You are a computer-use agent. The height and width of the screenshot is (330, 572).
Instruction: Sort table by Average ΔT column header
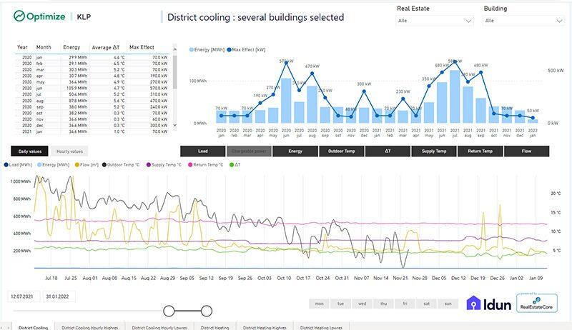(x=106, y=47)
